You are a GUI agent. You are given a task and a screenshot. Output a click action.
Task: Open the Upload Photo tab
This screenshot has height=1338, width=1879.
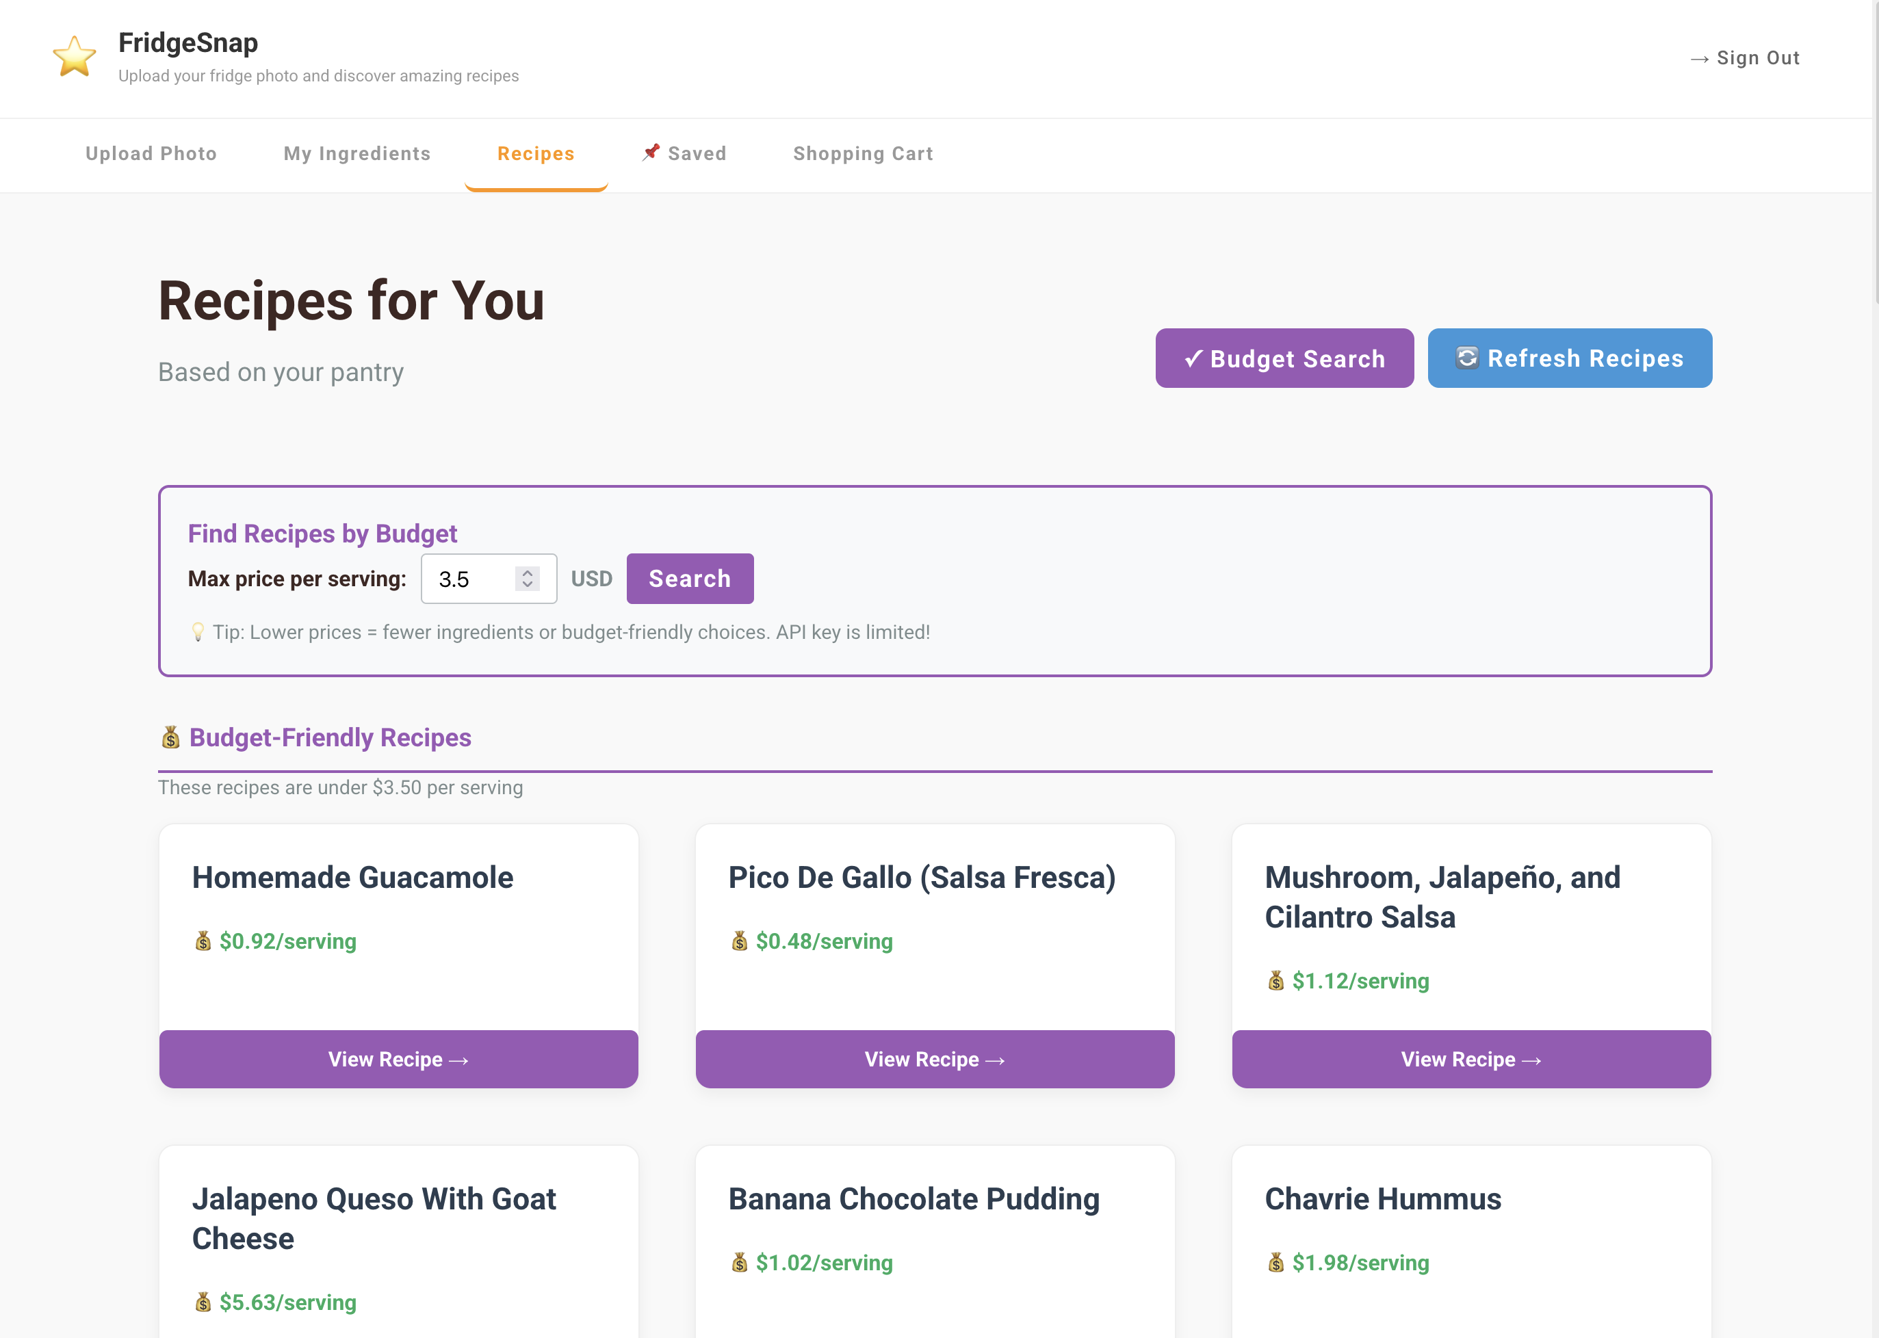(151, 154)
